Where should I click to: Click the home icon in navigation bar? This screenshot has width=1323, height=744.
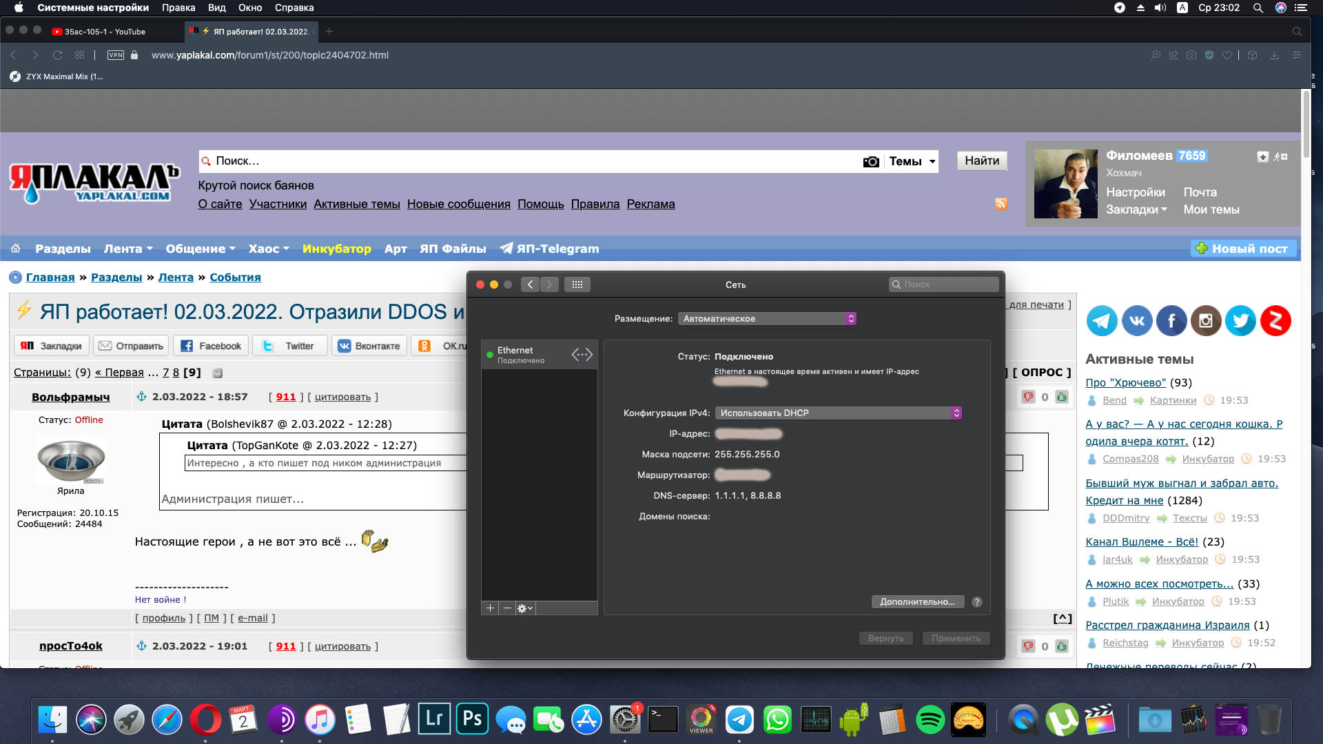pyautogui.click(x=15, y=249)
